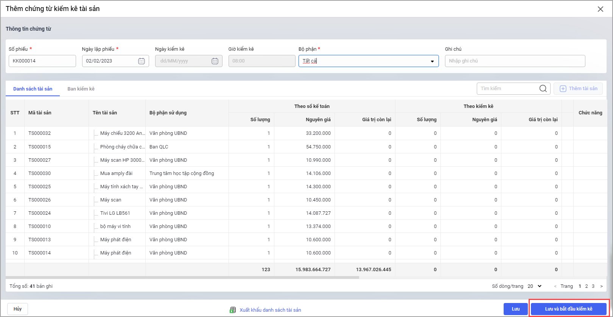Screen dimensions: 613x317
Task: Focus the Số phiếu input field
Action: (42, 61)
